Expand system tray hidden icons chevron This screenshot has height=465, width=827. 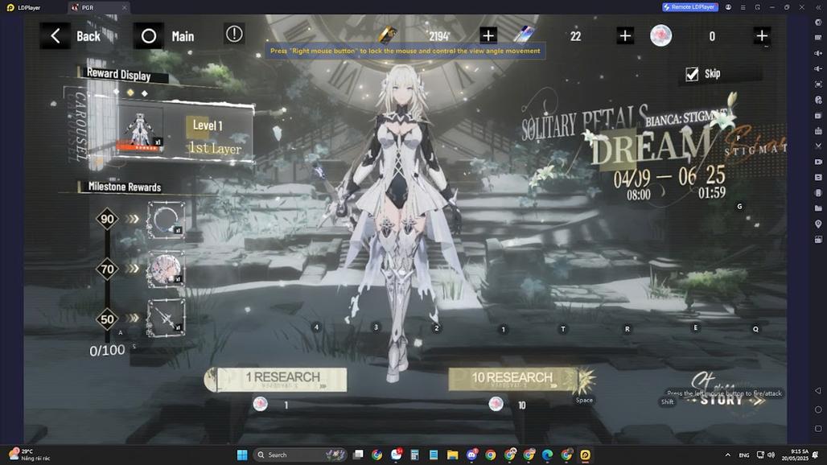point(728,455)
